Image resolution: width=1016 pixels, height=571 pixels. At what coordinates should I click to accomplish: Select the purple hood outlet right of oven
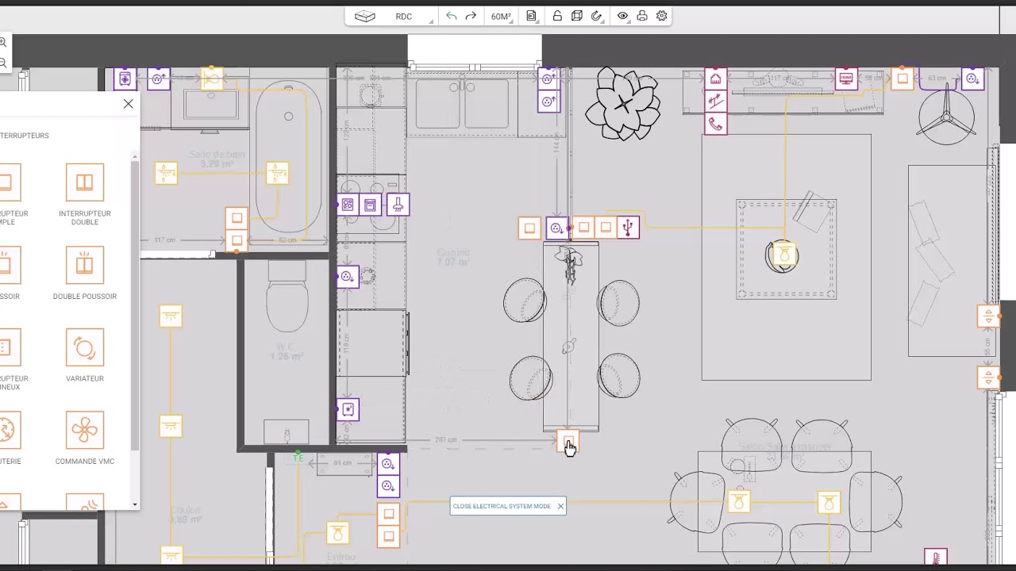pos(398,205)
